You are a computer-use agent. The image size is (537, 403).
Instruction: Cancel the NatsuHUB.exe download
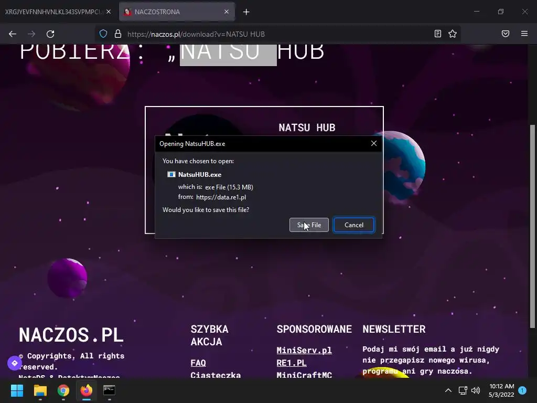[x=354, y=225]
